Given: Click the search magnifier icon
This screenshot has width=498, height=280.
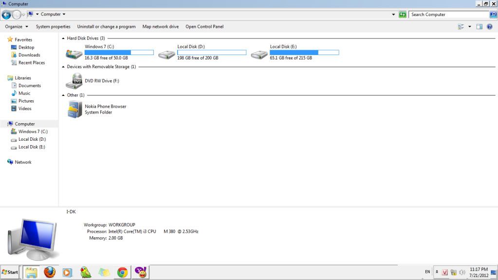Looking at the screenshot, I should tap(493, 15).
